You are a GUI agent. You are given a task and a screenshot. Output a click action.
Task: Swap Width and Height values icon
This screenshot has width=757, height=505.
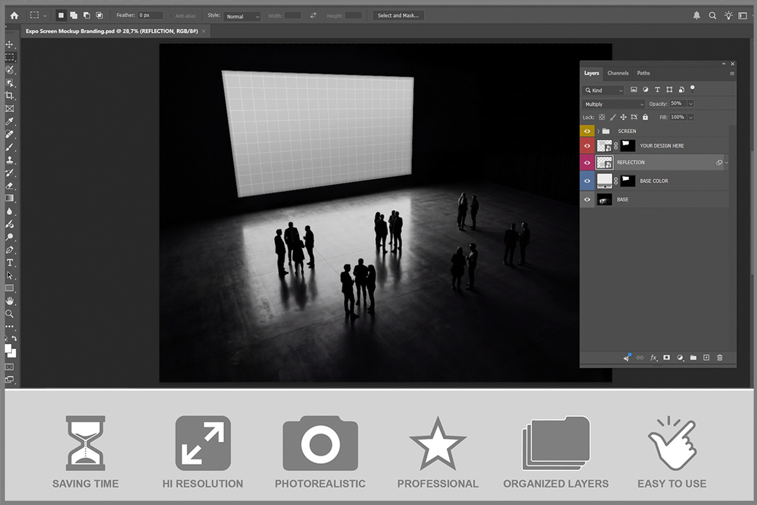click(x=313, y=15)
